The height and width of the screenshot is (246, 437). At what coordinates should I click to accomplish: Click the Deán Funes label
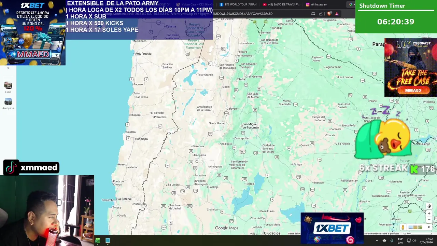coord(267,211)
